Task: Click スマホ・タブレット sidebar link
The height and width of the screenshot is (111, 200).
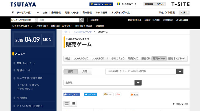Action: (25, 89)
